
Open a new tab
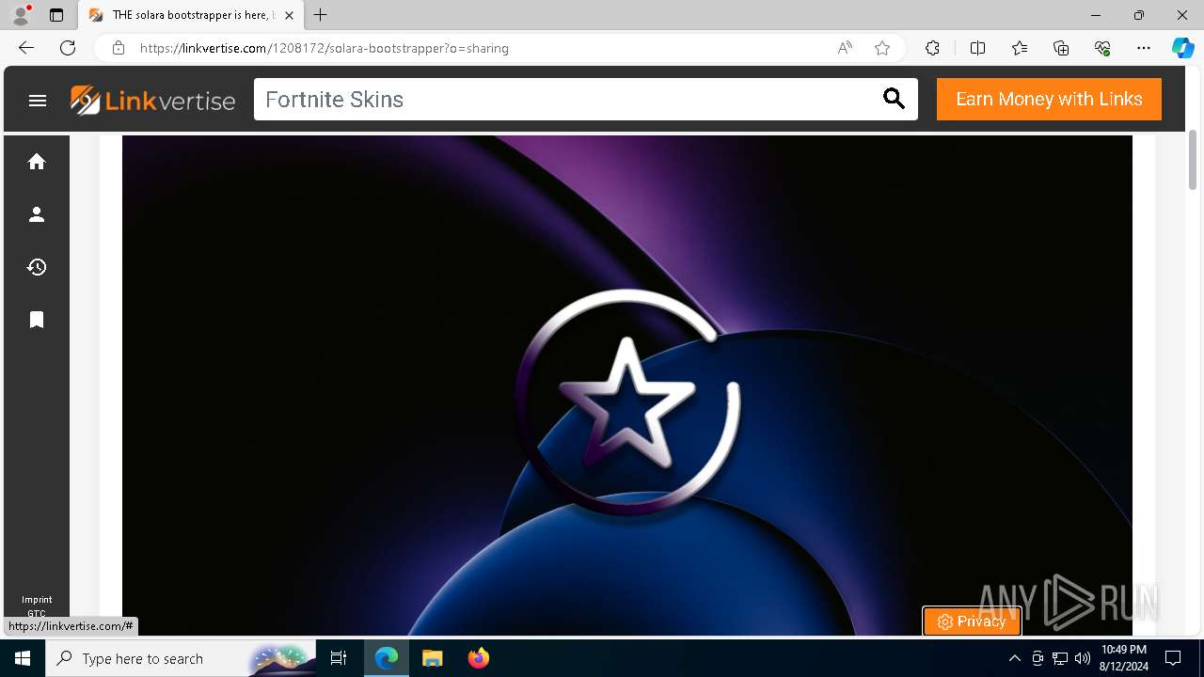point(321,15)
